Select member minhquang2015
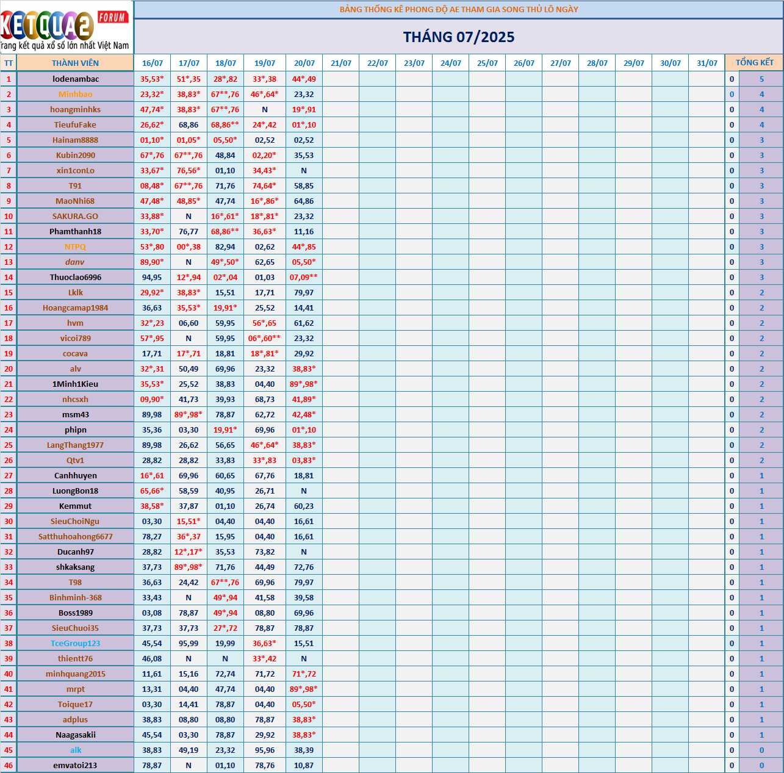Screen dimensions: 784x773 point(76,674)
